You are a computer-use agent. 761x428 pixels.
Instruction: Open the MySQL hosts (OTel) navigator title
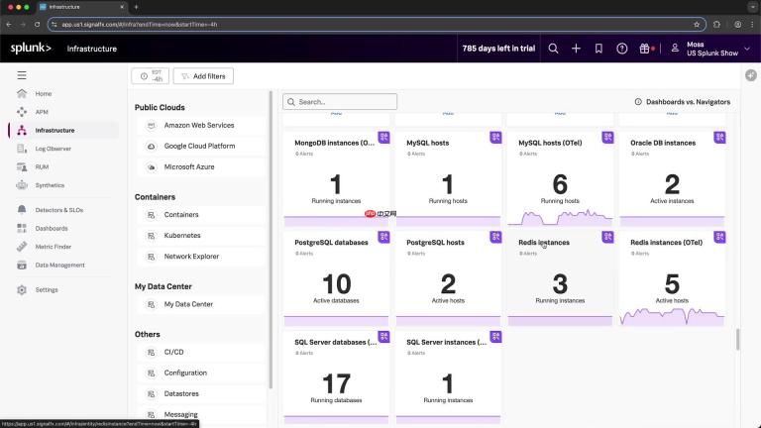tap(550, 143)
